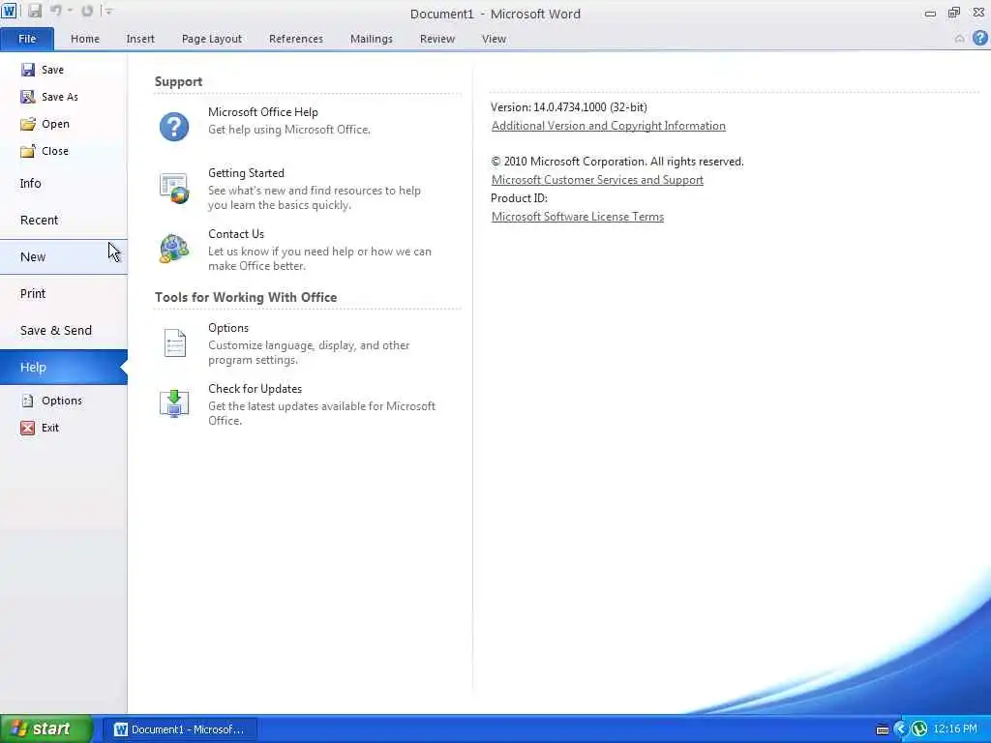Go to the Page Layout tab
Image resolution: width=991 pixels, height=743 pixels.
coord(212,39)
